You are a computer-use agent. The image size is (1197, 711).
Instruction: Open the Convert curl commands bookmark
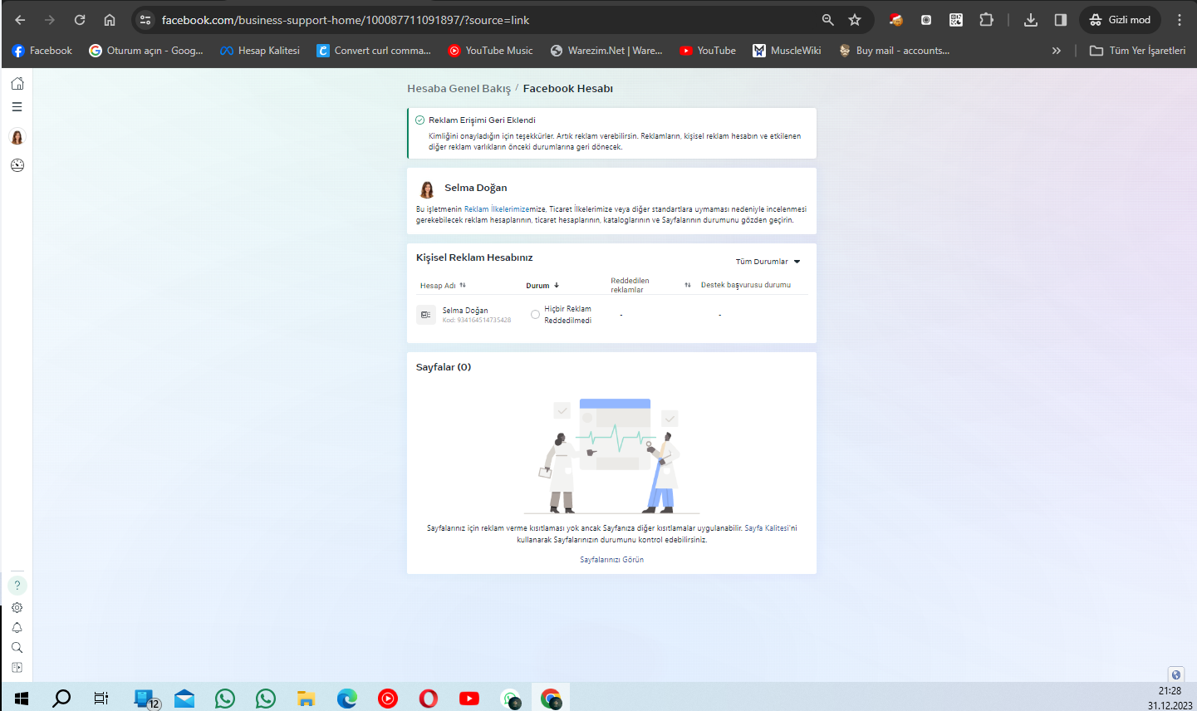click(374, 51)
